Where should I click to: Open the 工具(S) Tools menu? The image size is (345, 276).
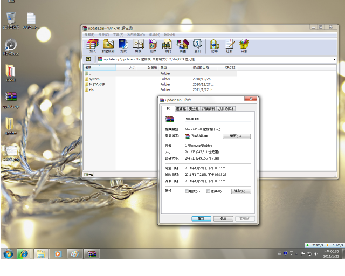(118, 35)
